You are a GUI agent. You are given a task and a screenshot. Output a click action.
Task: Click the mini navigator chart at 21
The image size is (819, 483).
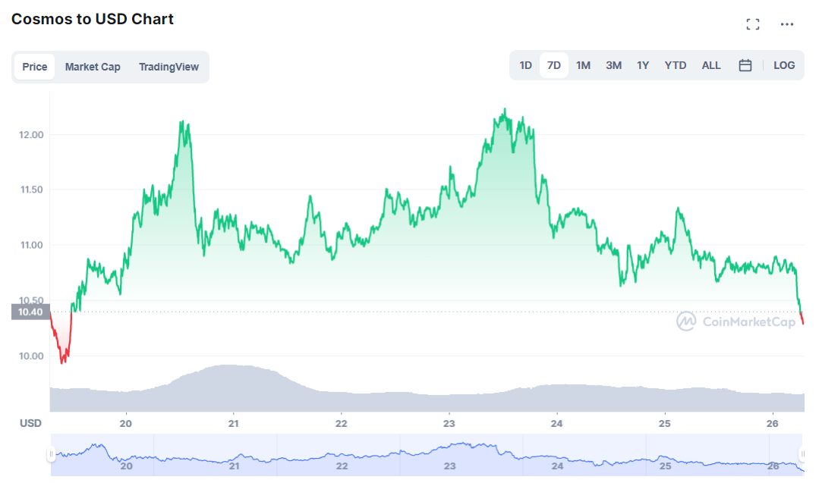click(234, 466)
